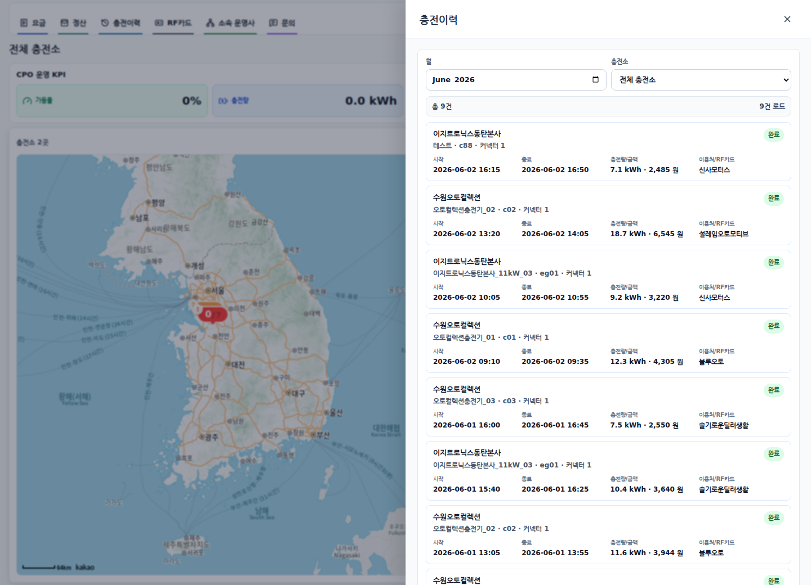The width and height of the screenshot is (811, 585).
Task: Click the 18.7 kWh · 6,545 원 value
Action: click(x=647, y=234)
